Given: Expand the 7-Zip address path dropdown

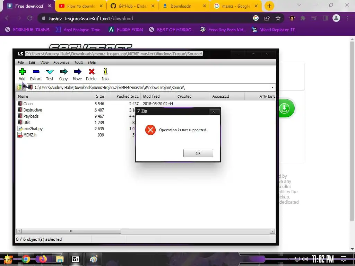Looking at the screenshot, I should coord(272,88).
